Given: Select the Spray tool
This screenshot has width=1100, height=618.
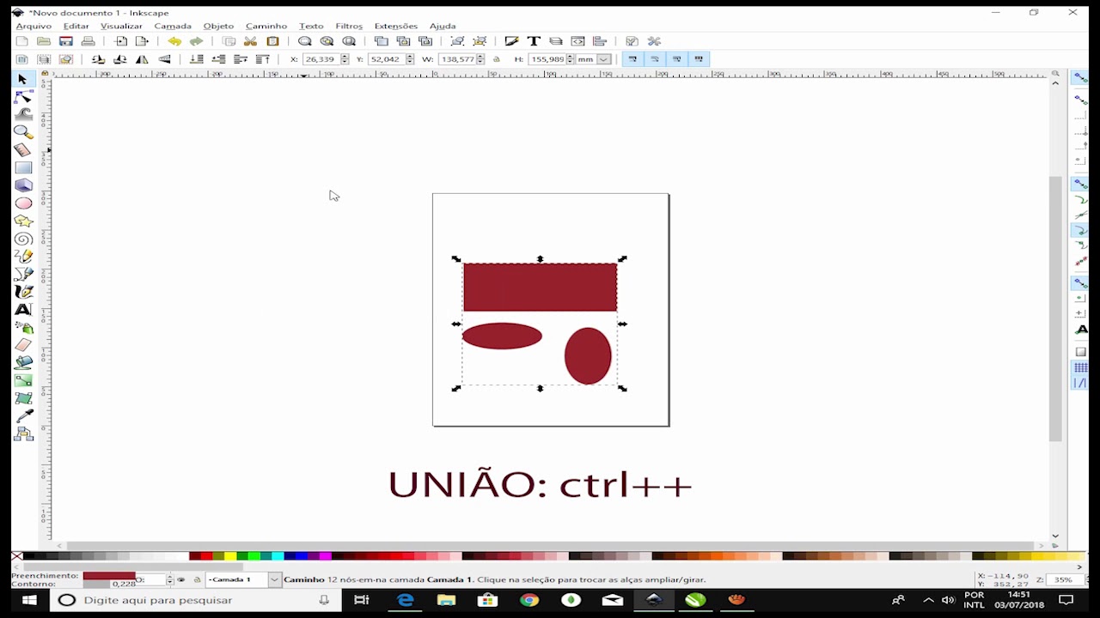Looking at the screenshot, I should pyautogui.click(x=23, y=328).
